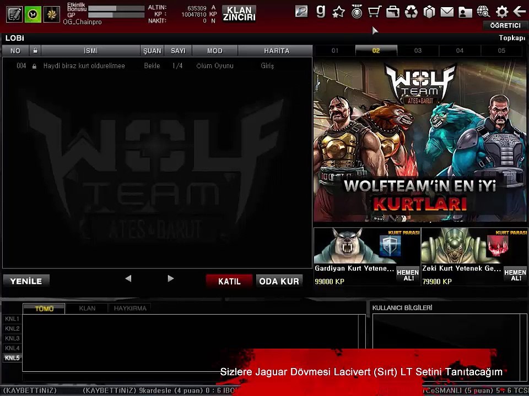Click the OG_Chainpro username
Viewport: 529px width, 396px height.
tap(82, 22)
